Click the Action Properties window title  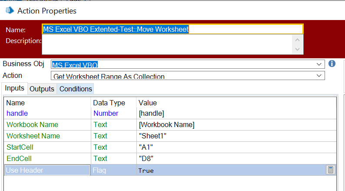coord(47,11)
